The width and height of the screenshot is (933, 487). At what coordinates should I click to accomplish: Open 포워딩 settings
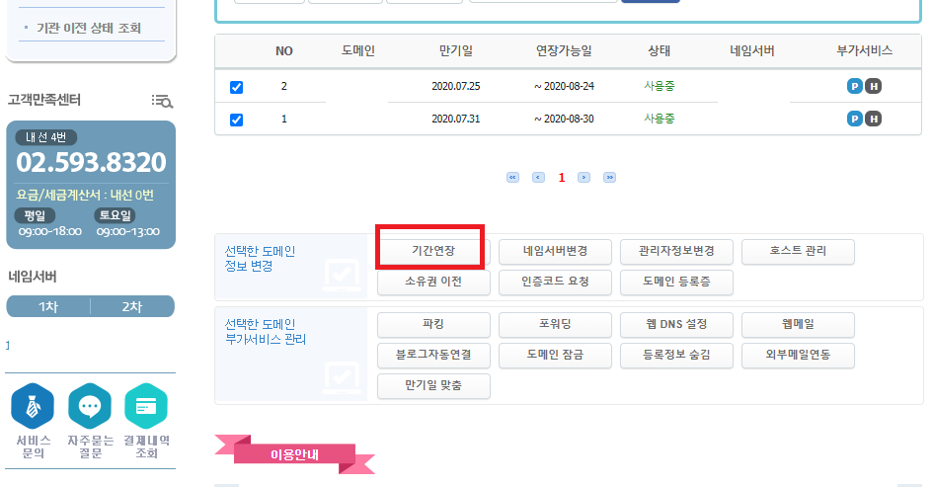(555, 324)
